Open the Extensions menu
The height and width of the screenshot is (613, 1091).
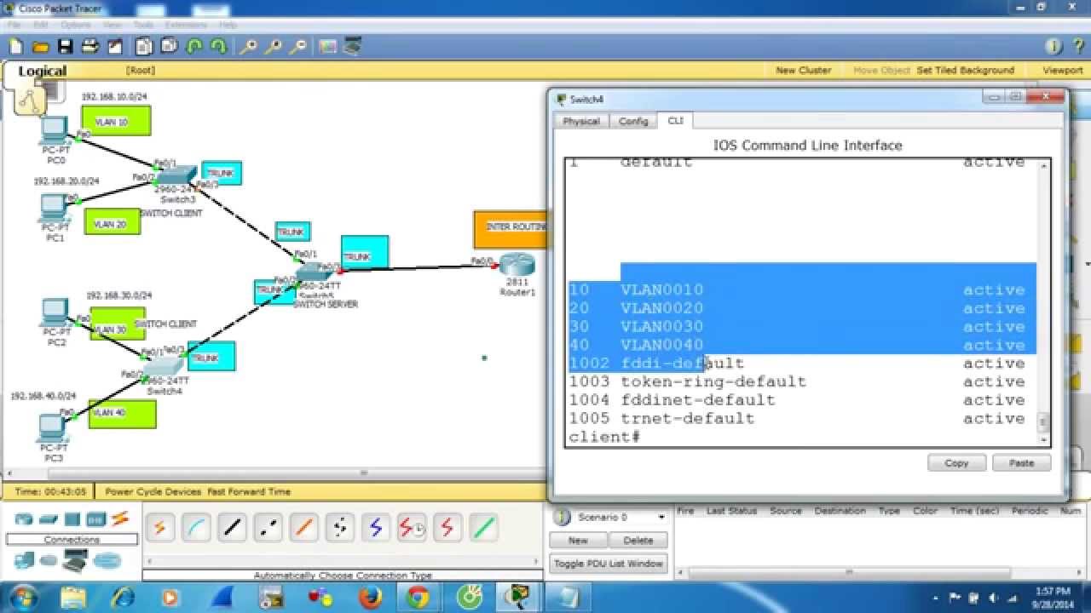pos(185,26)
